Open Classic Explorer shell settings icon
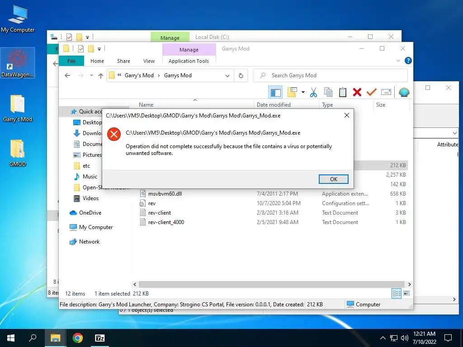The width and height of the screenshot is (463, 347). 404,92
